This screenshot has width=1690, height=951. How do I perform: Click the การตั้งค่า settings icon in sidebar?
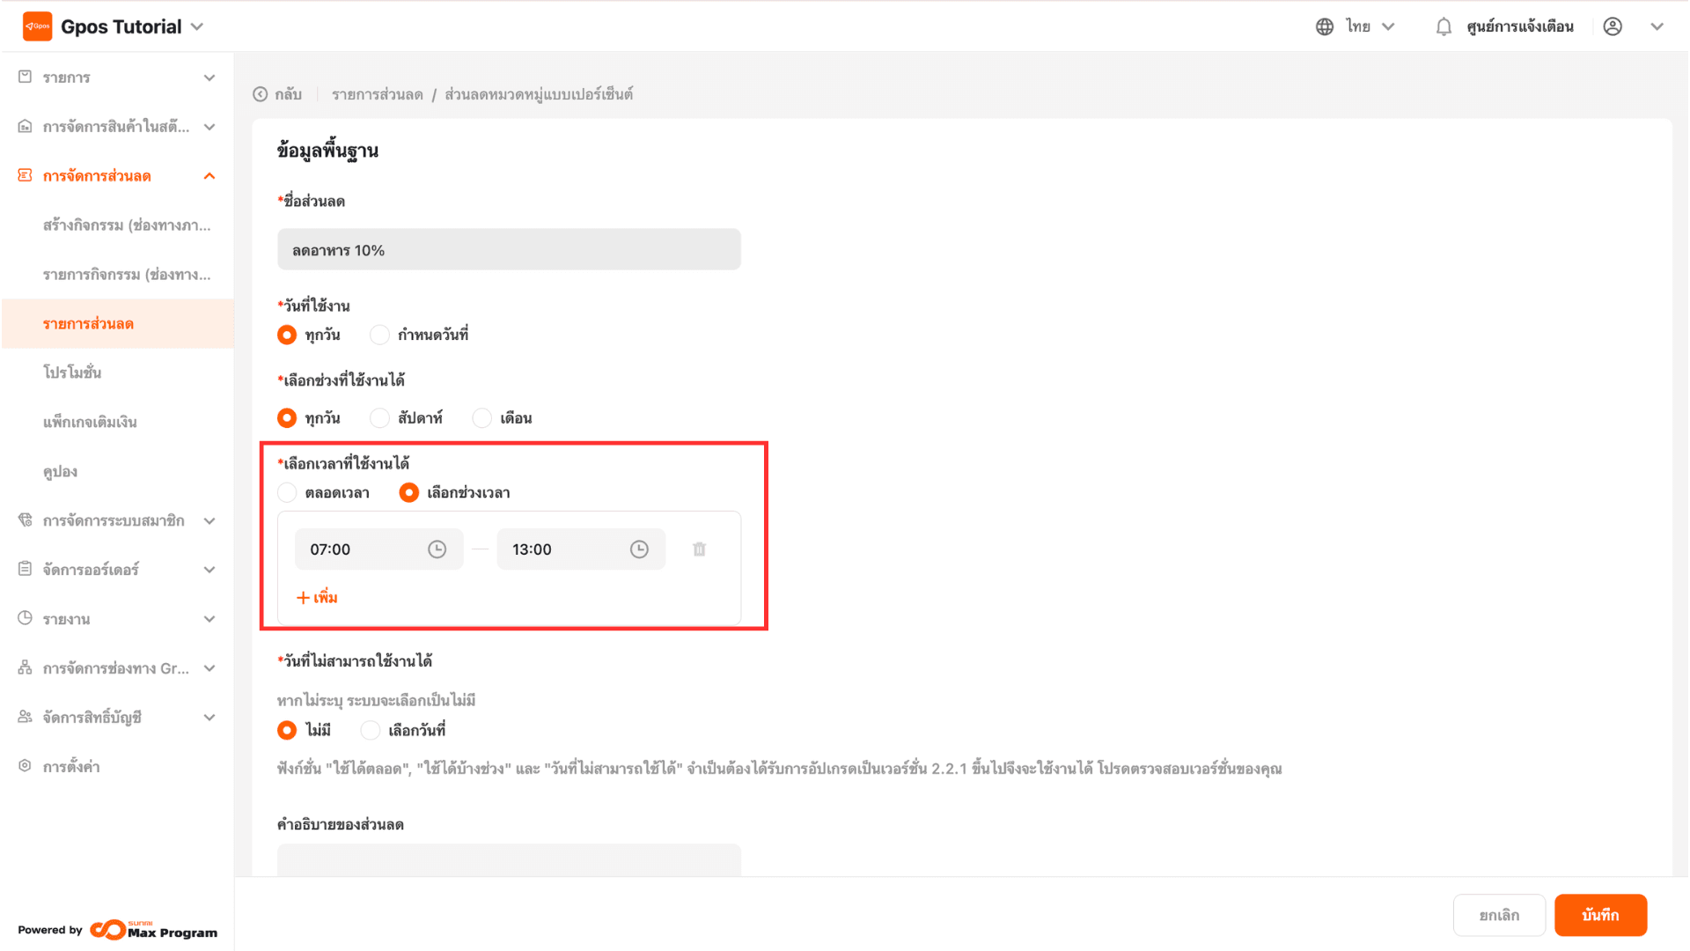25,766
